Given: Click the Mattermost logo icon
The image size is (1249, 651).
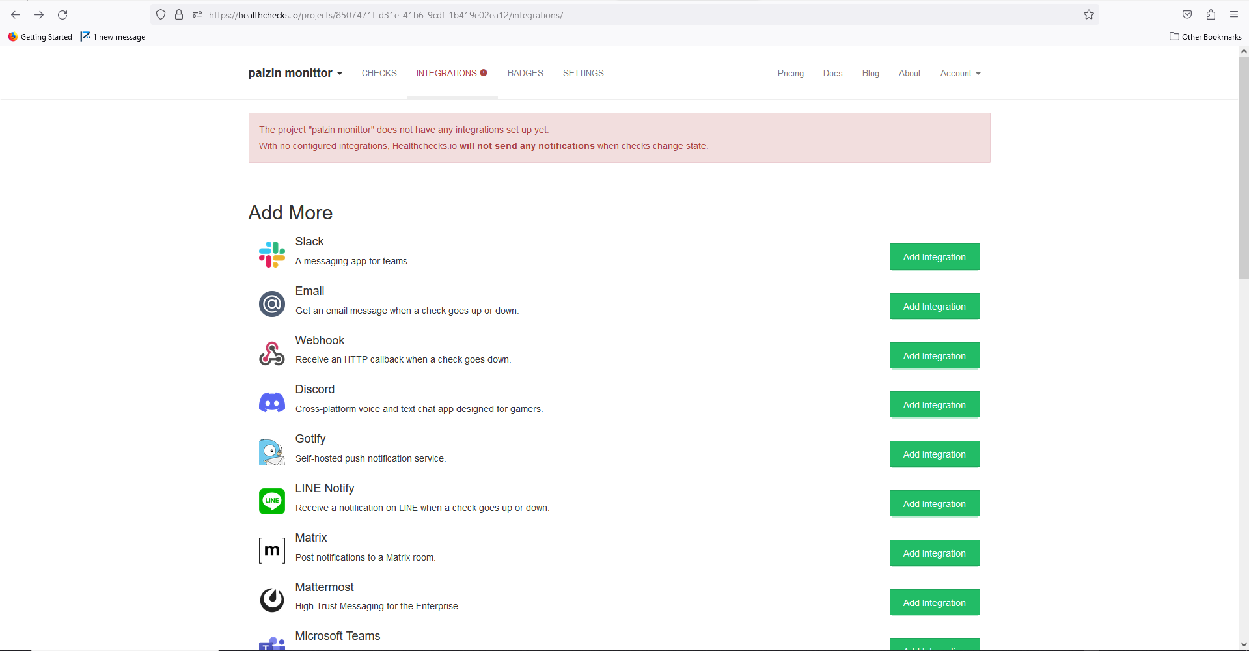Looking at the screenshot, I should pos(272,600).
